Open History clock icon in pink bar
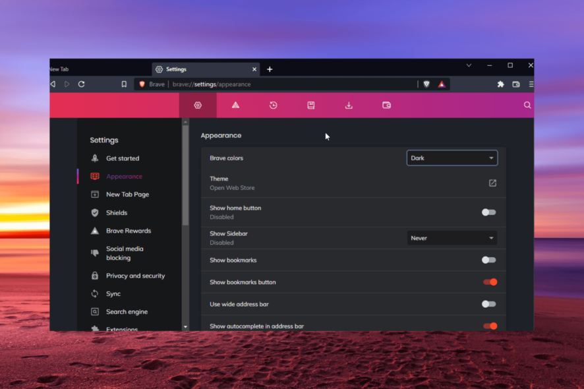 point(273,105)
